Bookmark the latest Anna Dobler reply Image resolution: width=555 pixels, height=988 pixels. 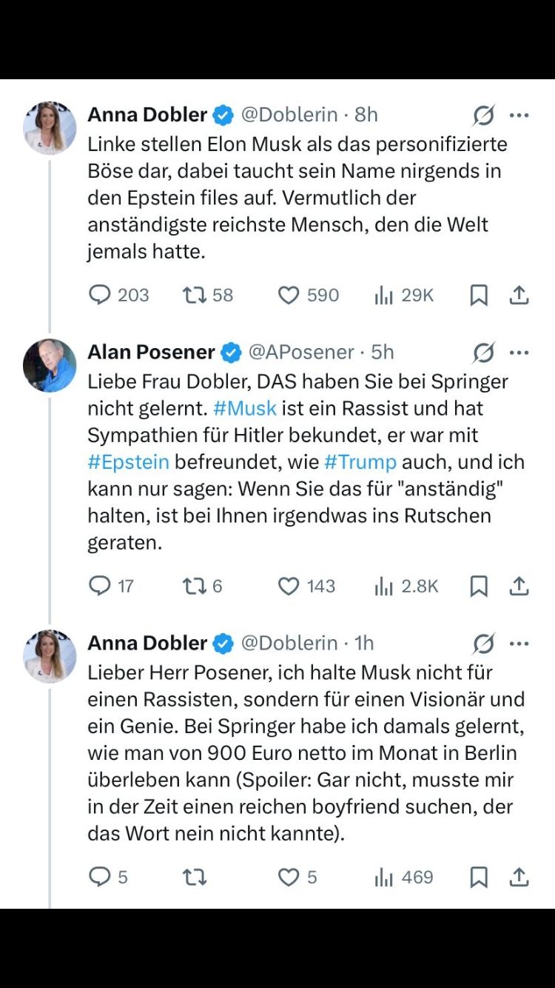pyautogui.click(x=479, y=877)
